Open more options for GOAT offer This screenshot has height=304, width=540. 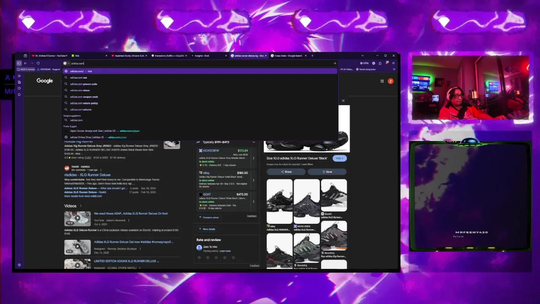coord(254,201)
